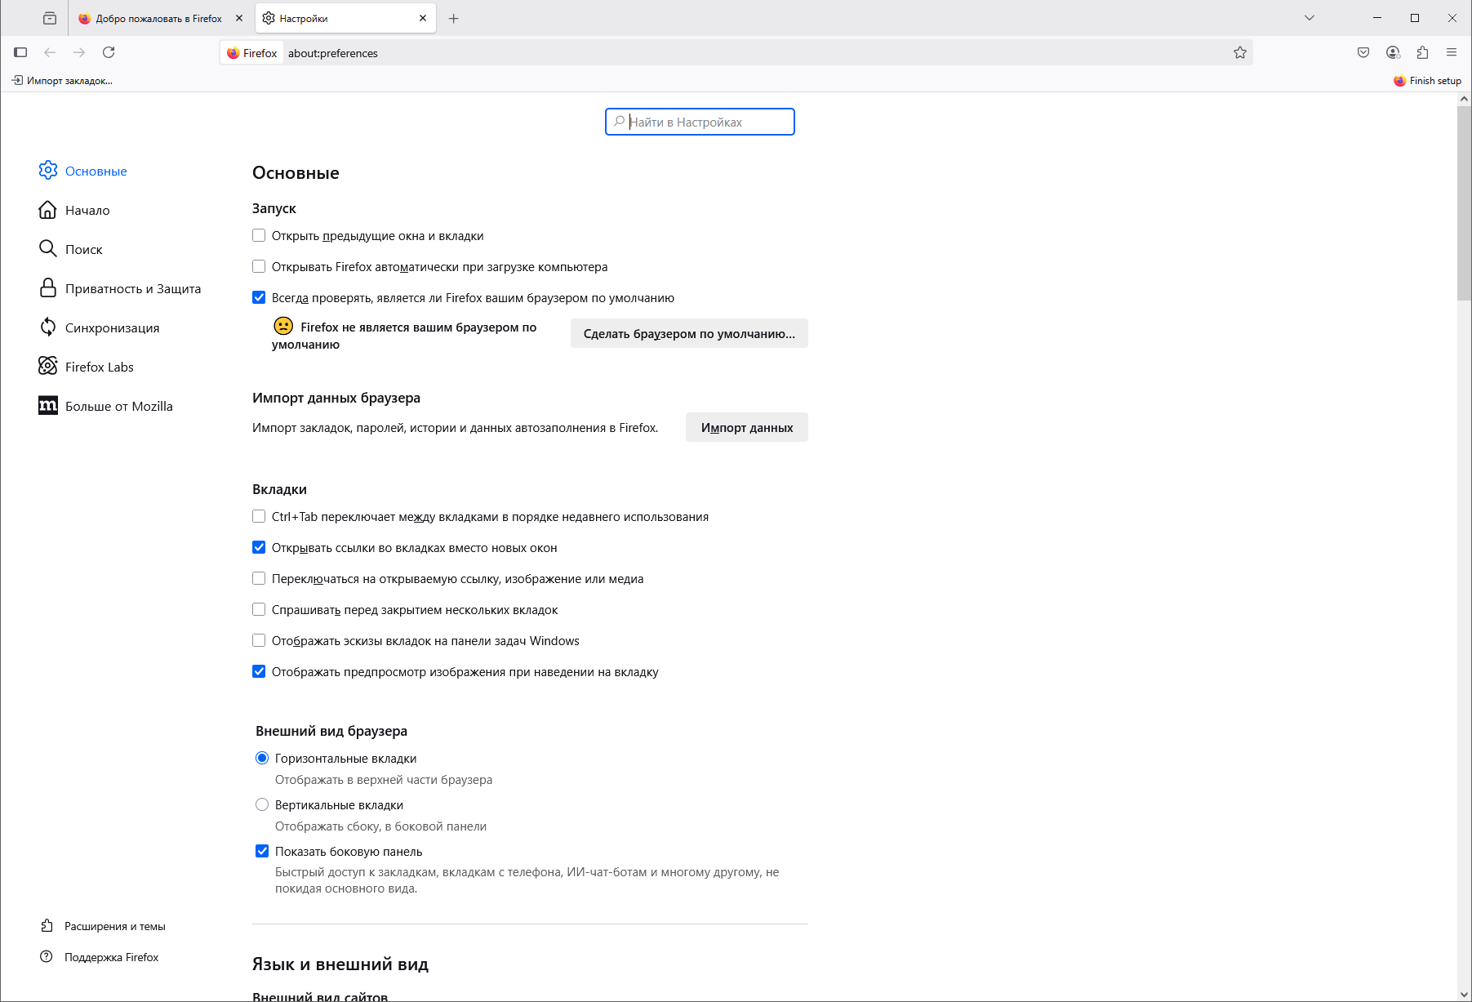Close the Добро пожаловать в Firefox tab
The image size is (1472, 1002).
[239, 18]
